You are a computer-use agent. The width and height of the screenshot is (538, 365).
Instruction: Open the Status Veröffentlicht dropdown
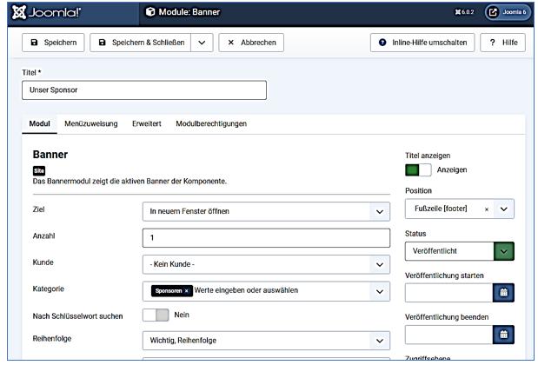[x=459, y=249]
